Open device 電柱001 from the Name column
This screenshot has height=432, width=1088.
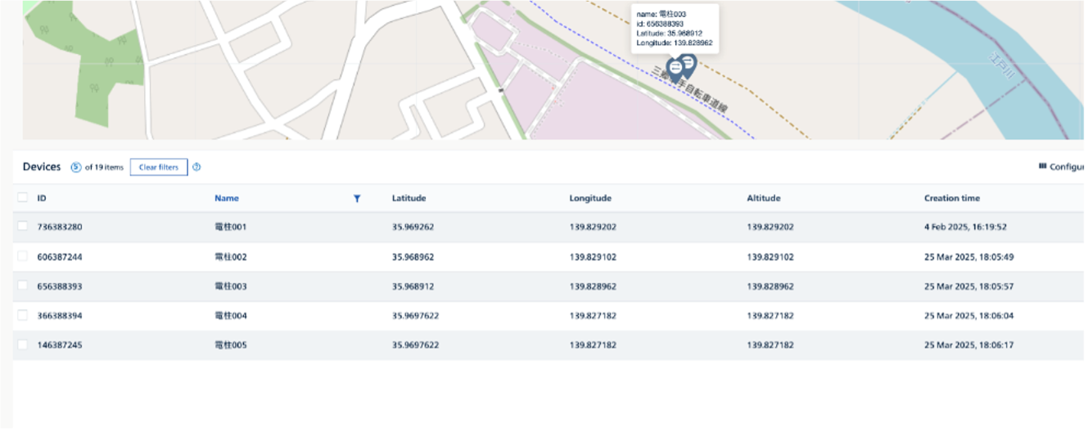tap(230, 227)
